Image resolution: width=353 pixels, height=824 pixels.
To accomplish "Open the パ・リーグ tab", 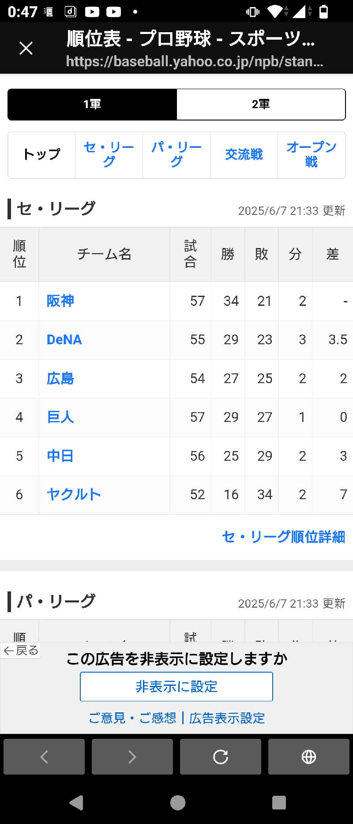I will (176, 154).
